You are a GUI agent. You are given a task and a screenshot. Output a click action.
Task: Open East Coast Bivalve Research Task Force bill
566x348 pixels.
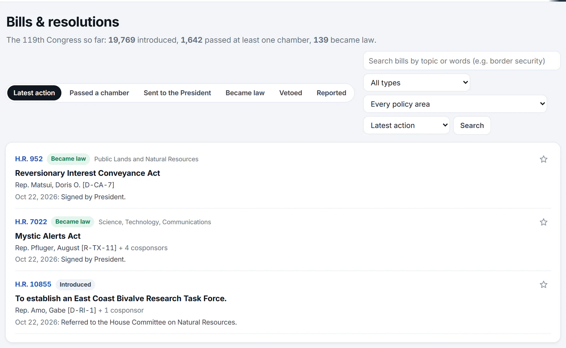click(121, 298)
